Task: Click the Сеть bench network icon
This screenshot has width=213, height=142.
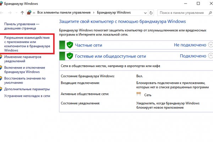Action: (x=138, y=94)
